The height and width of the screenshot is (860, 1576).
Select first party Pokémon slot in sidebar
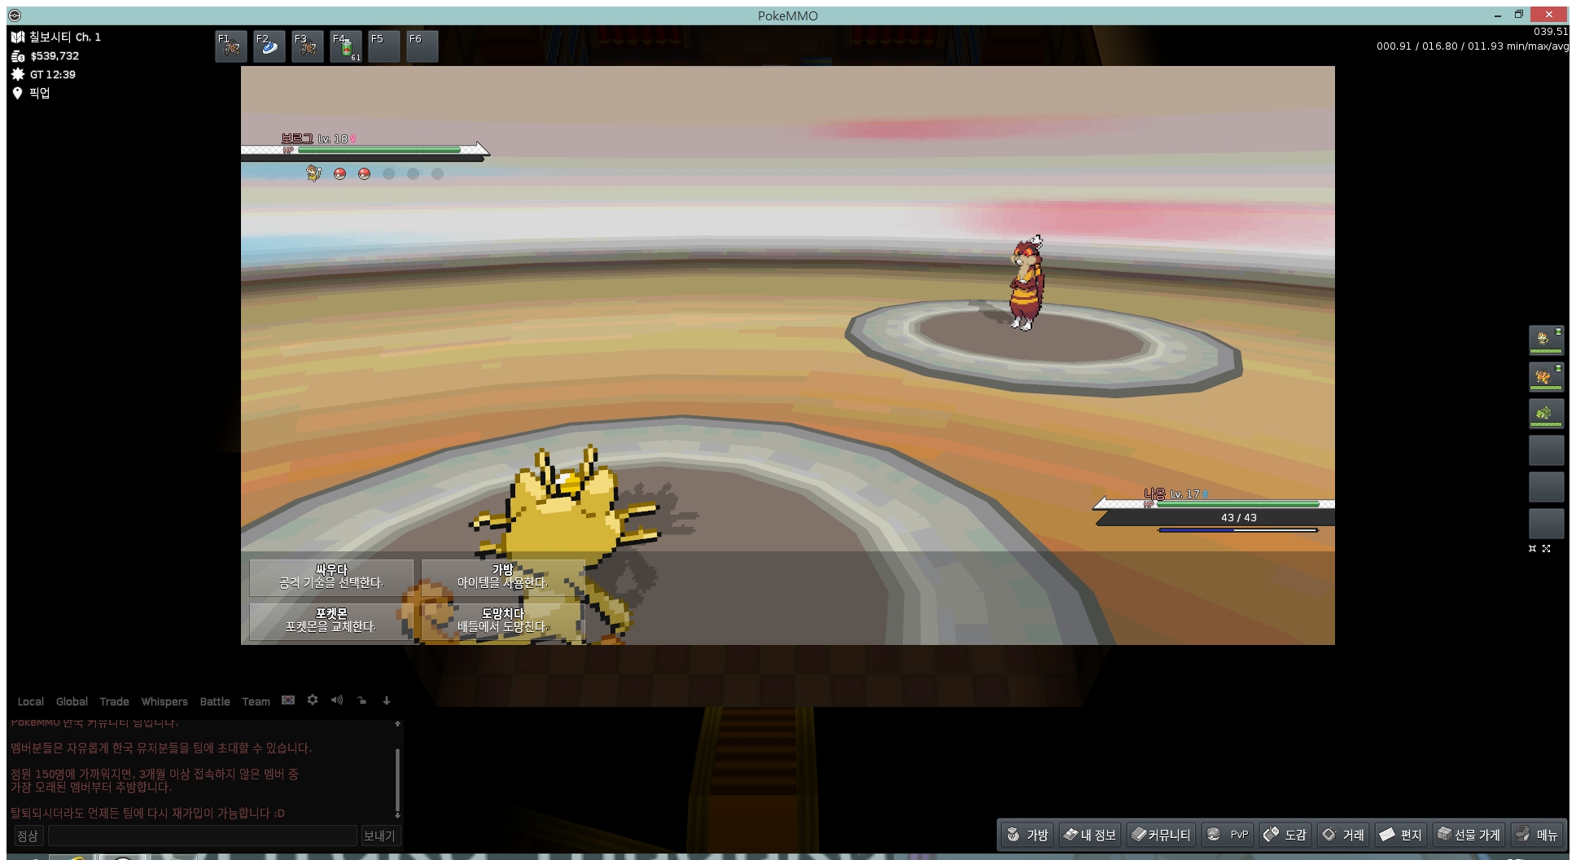(1545, 340)
